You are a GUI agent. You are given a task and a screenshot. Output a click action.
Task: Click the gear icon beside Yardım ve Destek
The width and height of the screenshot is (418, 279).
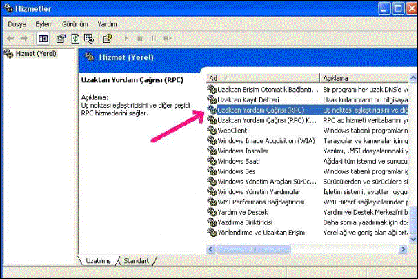point(212,212)
